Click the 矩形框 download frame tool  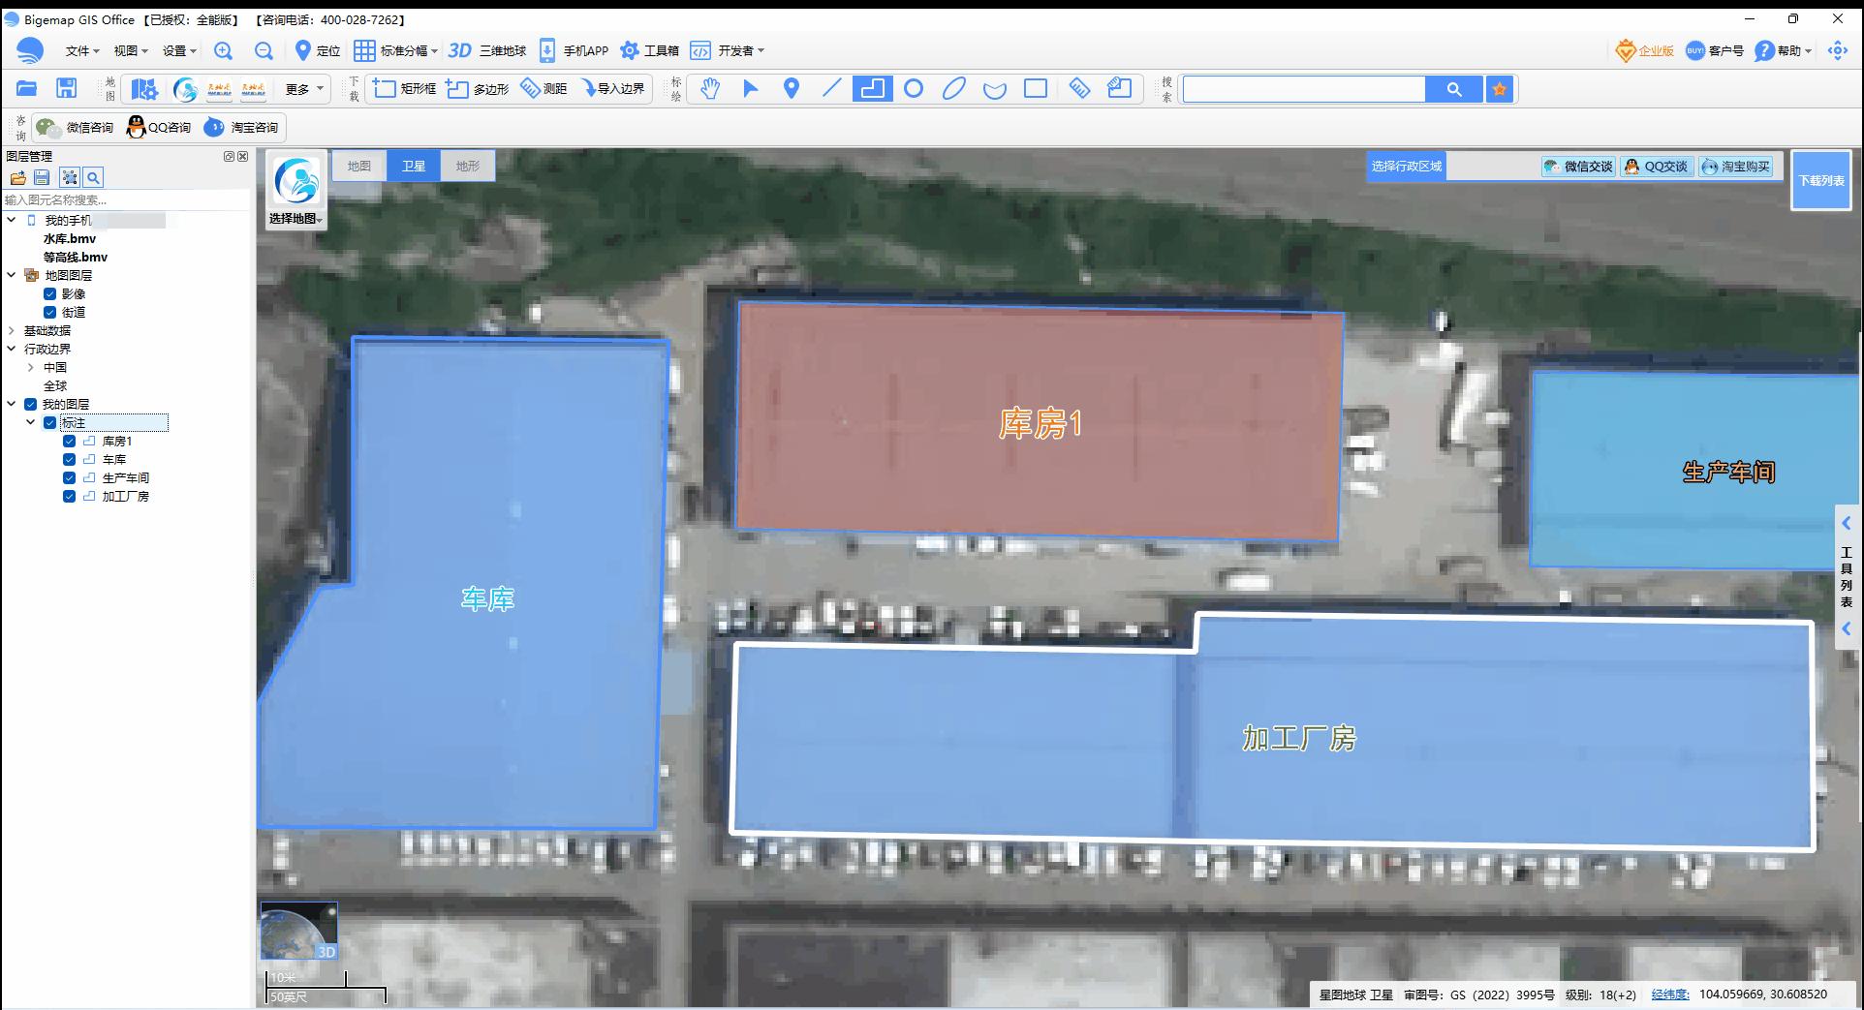click(403, 88)
